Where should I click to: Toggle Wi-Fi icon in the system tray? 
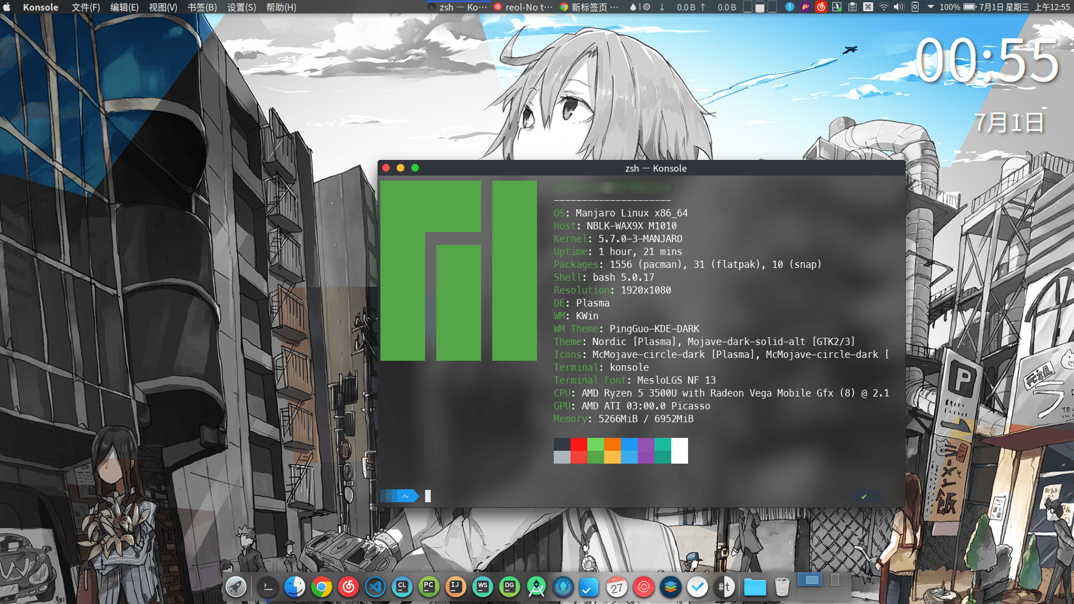pos(884,7)
